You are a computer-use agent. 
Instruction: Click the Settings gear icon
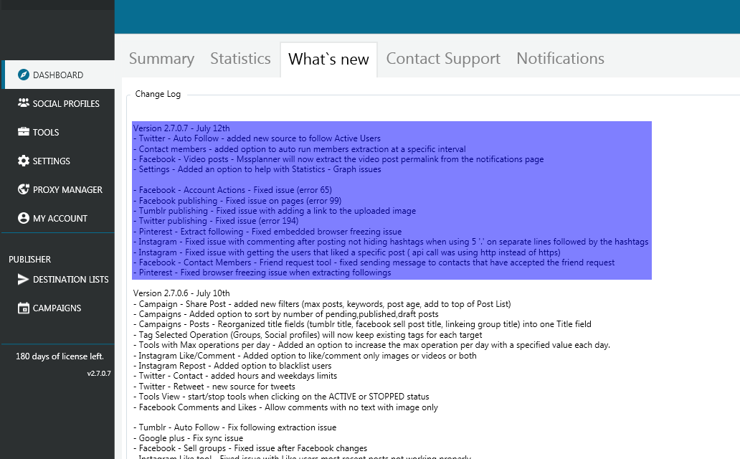[x=23, y=161]
